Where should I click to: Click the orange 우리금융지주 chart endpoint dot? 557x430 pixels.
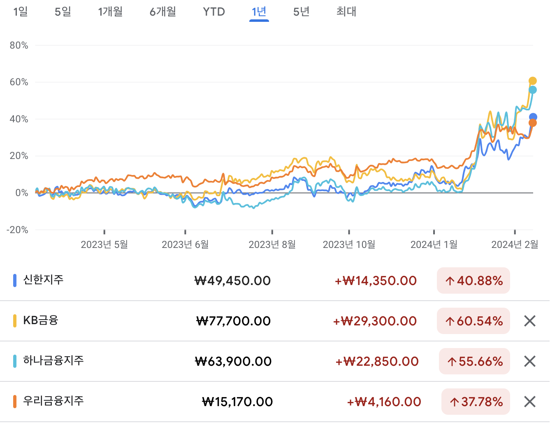pos(533,123)
